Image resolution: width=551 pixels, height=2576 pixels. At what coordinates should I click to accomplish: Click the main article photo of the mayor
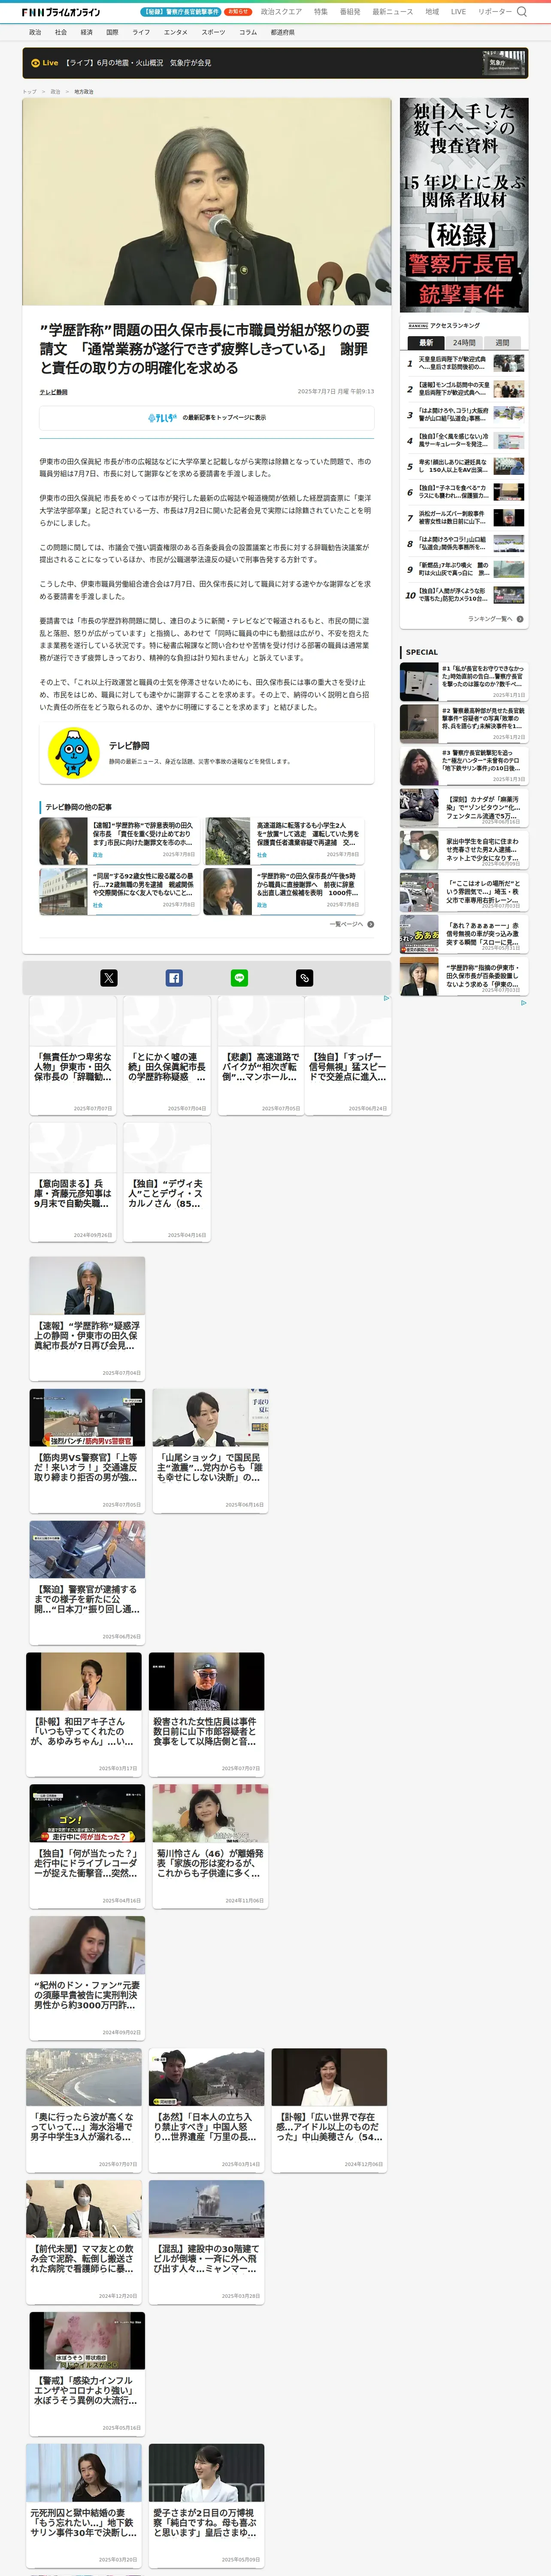pos(207,201)
